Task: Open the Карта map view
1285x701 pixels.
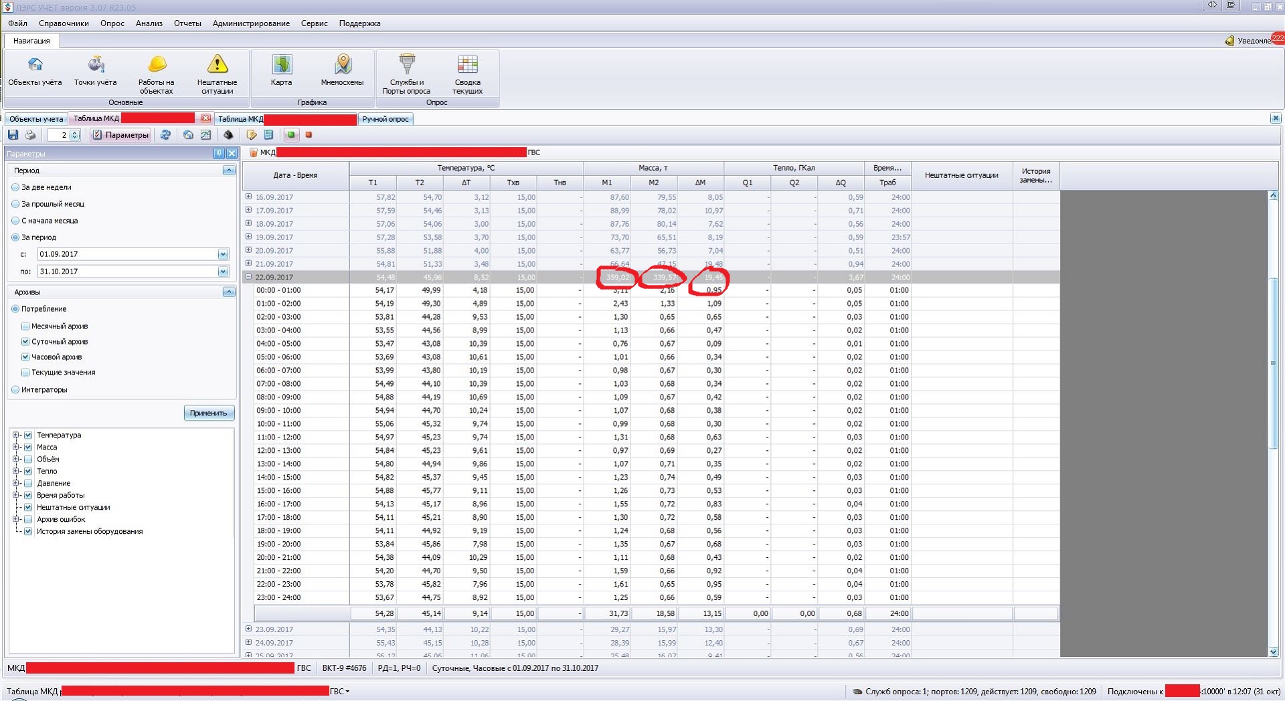Action: [281, 72]
